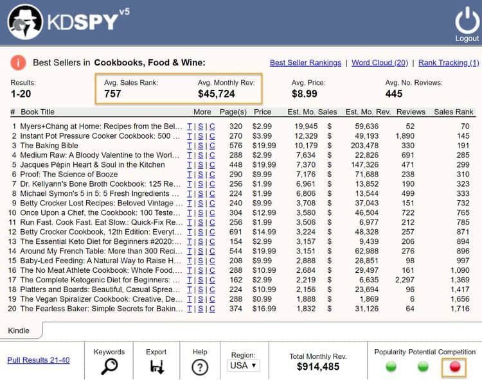Click sales rank cell 1,716
The width and height of the screenshot is (482, 380).
pos(460,309)
